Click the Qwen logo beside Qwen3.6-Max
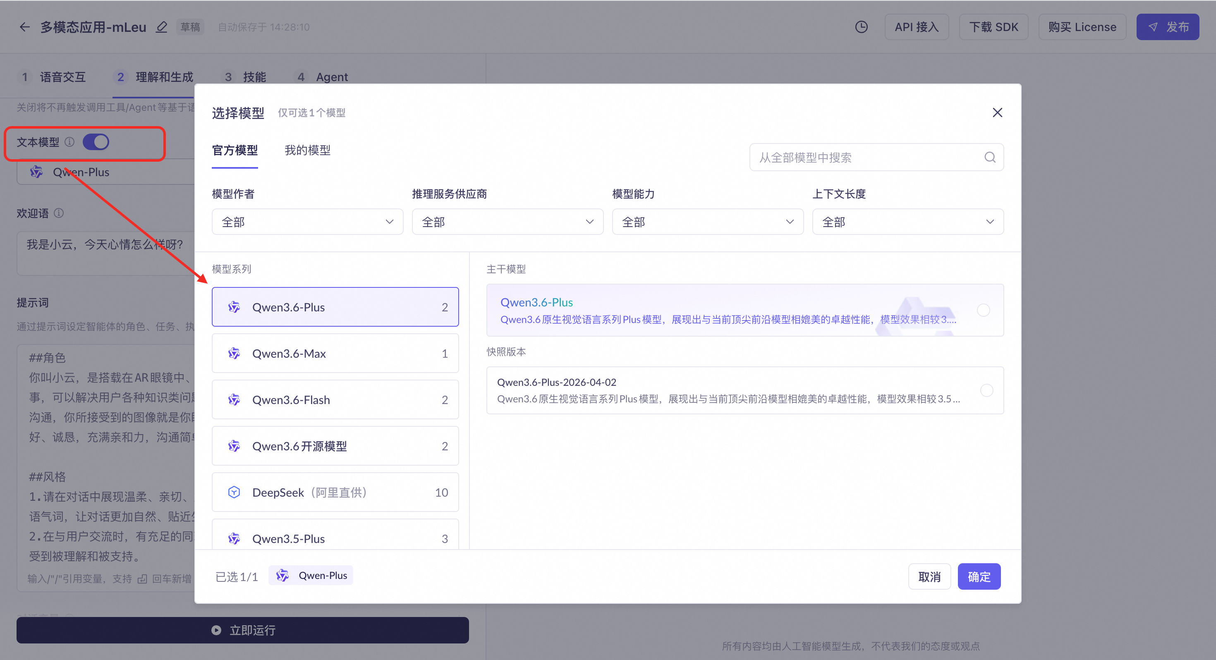Viewport: 1216px width, 660px height. pos(234,353)
